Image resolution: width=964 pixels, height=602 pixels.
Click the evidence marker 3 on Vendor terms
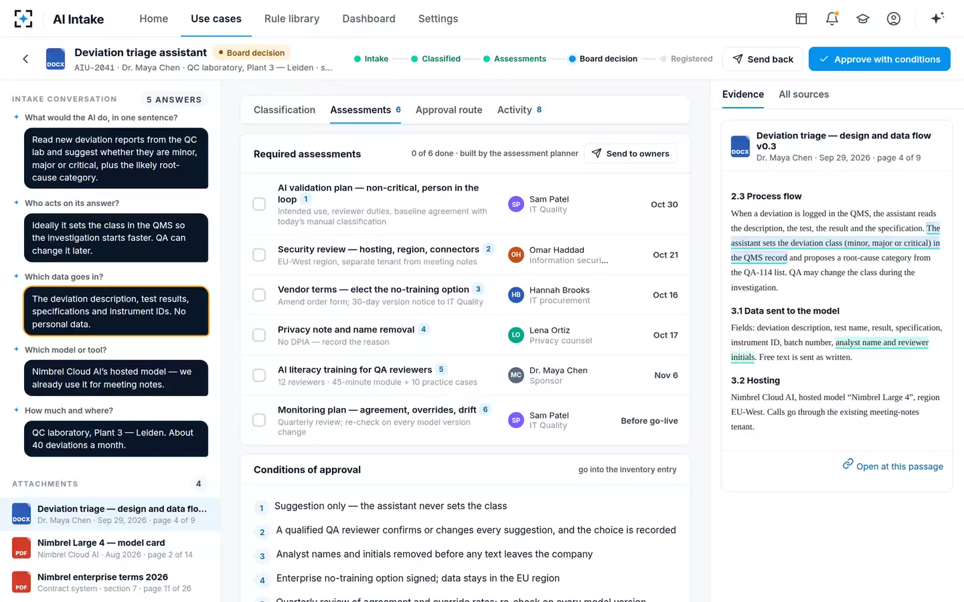478,289
